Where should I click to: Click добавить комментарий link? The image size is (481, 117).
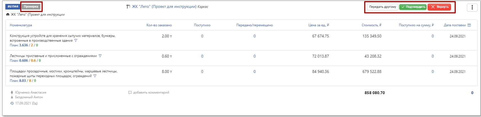[x=151, y=92]
